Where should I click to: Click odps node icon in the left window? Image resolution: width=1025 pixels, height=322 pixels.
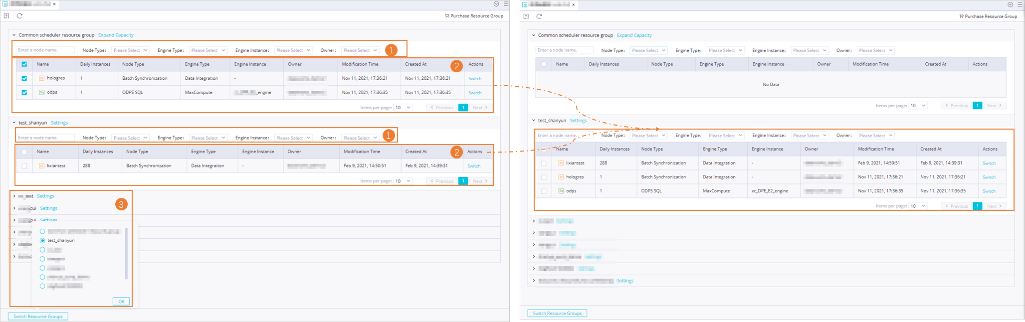coord(42,92)
